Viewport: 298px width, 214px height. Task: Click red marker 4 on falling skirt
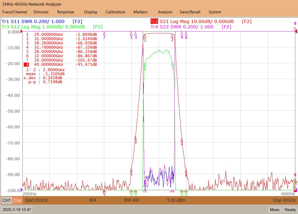coord(182,140)
